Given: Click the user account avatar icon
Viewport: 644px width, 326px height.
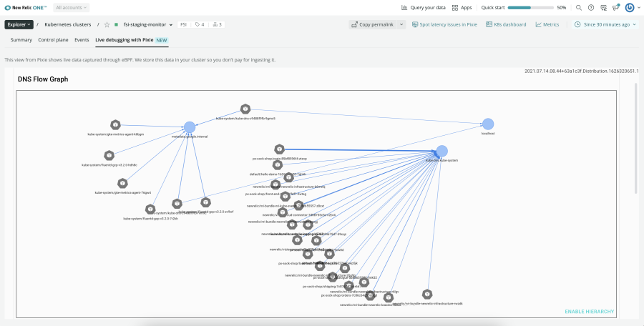Looking at the screenshot, I should coord(630,7).
